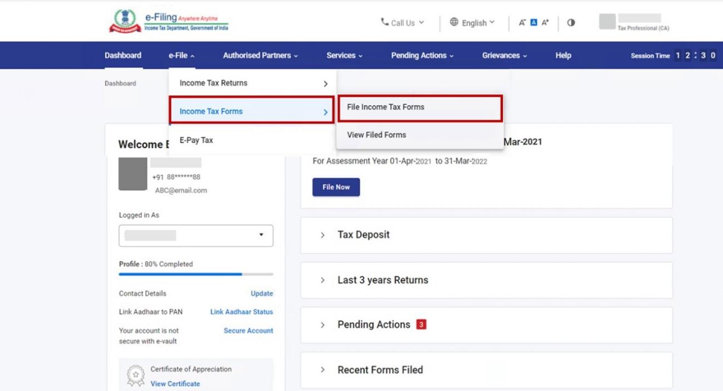The width and height of the screenshot is (723, 391).
Task: Open the English language globe icon
Action: point(455,22)
